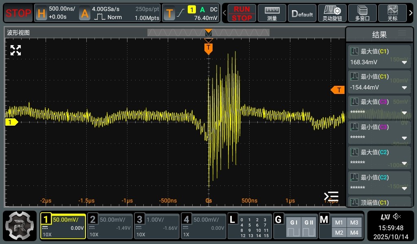Image resolution: width=417 pixels, height=244 pixels.
Task: Click the trigger level T marker on the right edge
Action: (338, 90)
